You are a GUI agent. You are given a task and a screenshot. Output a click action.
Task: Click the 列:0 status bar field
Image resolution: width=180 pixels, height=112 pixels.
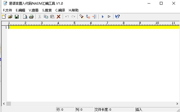tap(84, 110)
